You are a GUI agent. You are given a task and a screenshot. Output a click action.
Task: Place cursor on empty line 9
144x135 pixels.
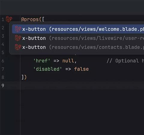tap(82, 86)
